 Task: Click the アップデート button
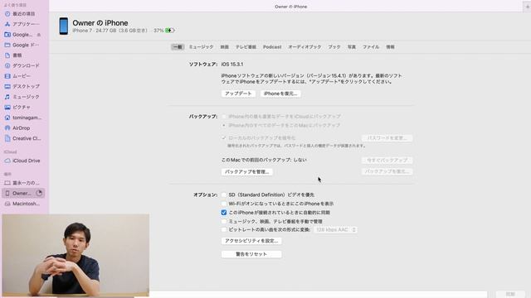[x=238, y=94]
